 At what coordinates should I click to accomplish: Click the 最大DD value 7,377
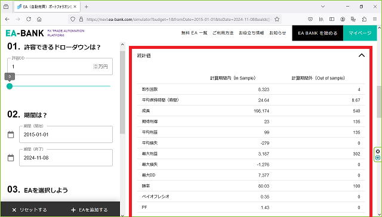pos(264,175)
